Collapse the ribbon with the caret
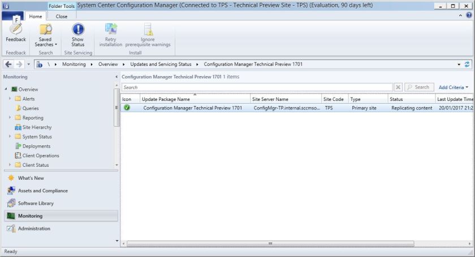 [x=460, y=15]
